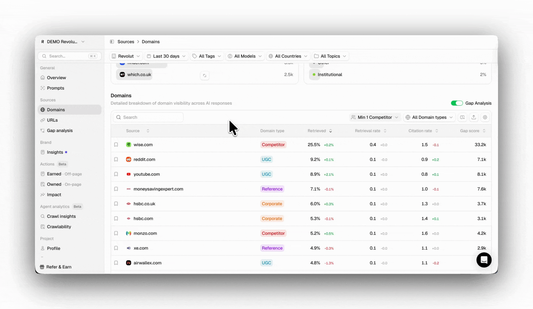533x309 pixels.
Task: Click the Corporate tag on hsbc.co.uk row
Action: [x=272, y=204]
